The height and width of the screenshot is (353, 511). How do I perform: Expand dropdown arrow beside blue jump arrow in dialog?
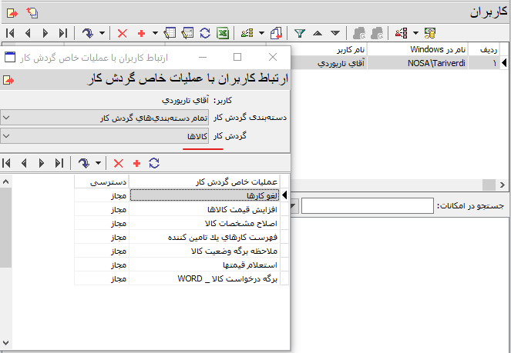click(x=99, y=163)
